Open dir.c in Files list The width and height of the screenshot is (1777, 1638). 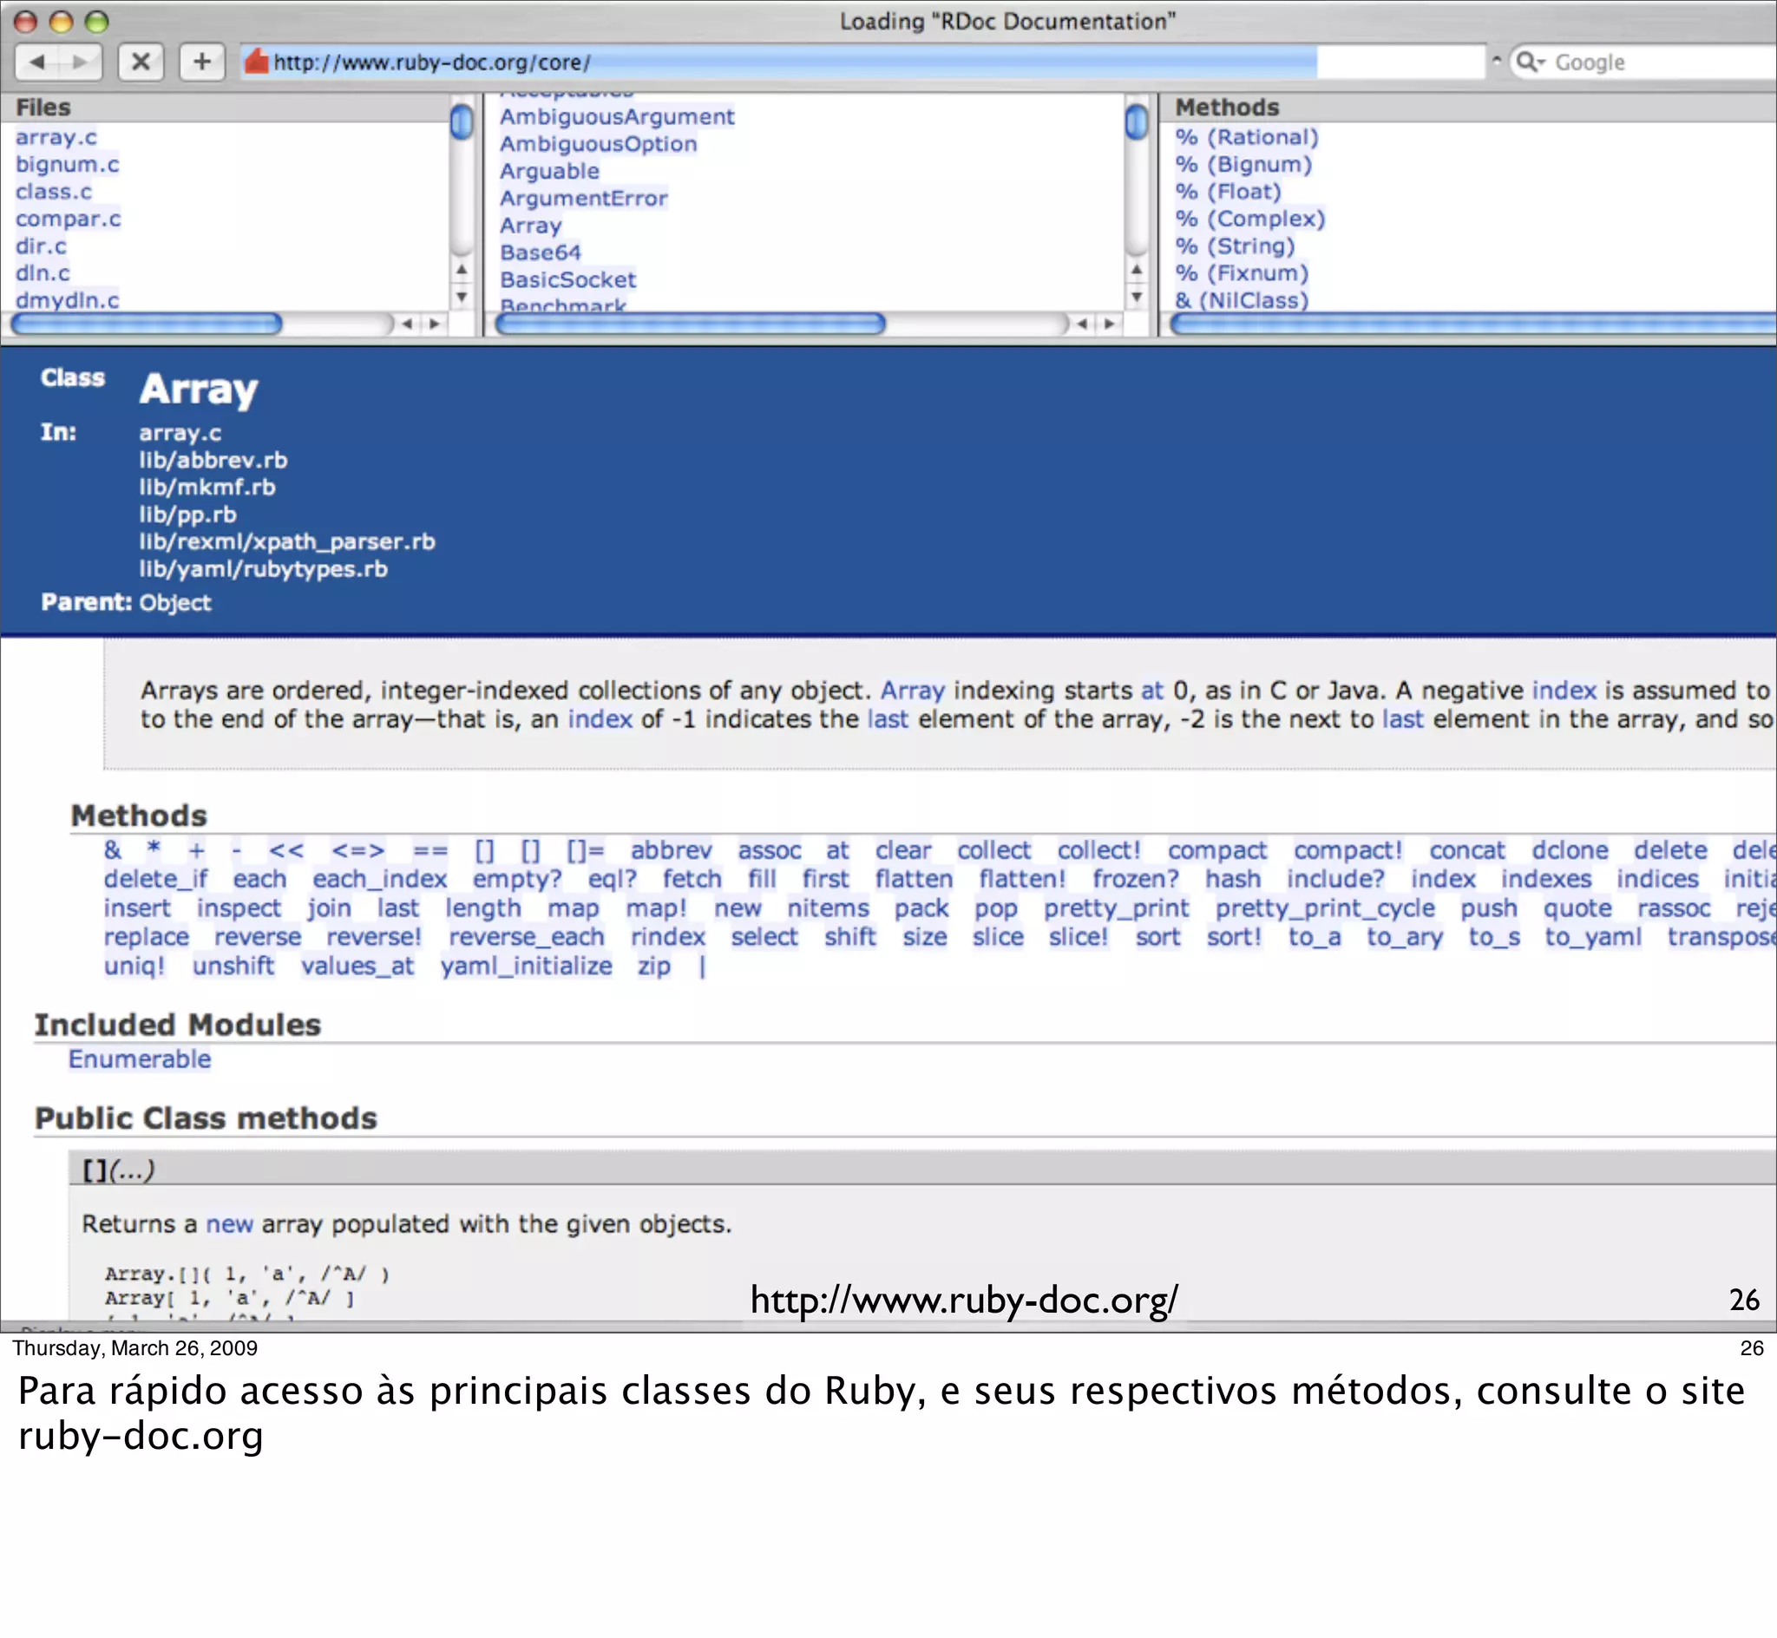click(x=41, y=246)
